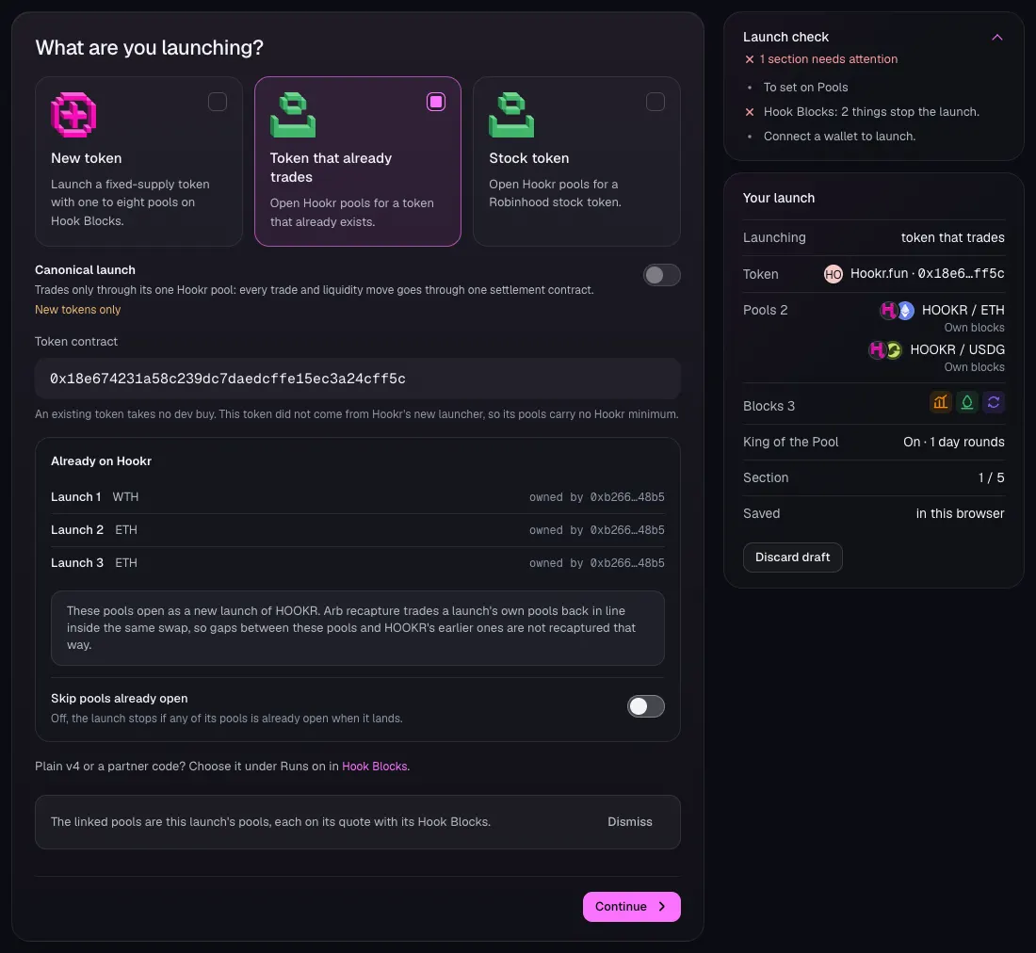Click the Ethereum icon in HOOKR / ETH pool
Screen dimensions: 1036x953
point(905,311)
